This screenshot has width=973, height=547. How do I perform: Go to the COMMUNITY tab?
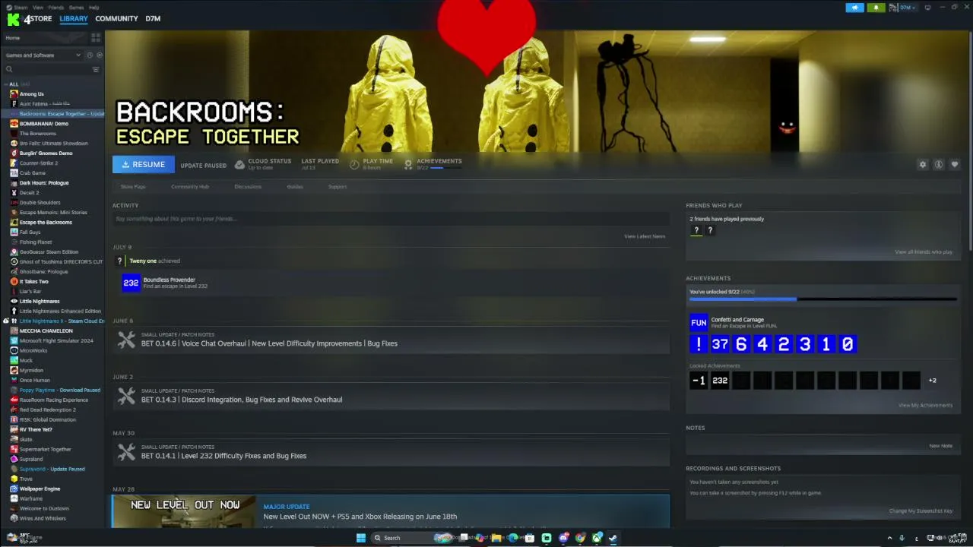(x=116, y=18)
